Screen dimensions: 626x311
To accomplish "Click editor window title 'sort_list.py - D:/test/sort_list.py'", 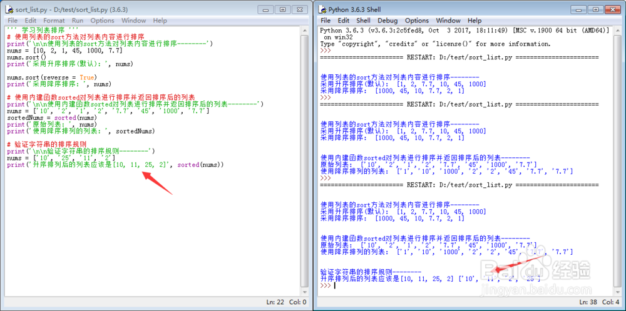I will coord(70,9).
